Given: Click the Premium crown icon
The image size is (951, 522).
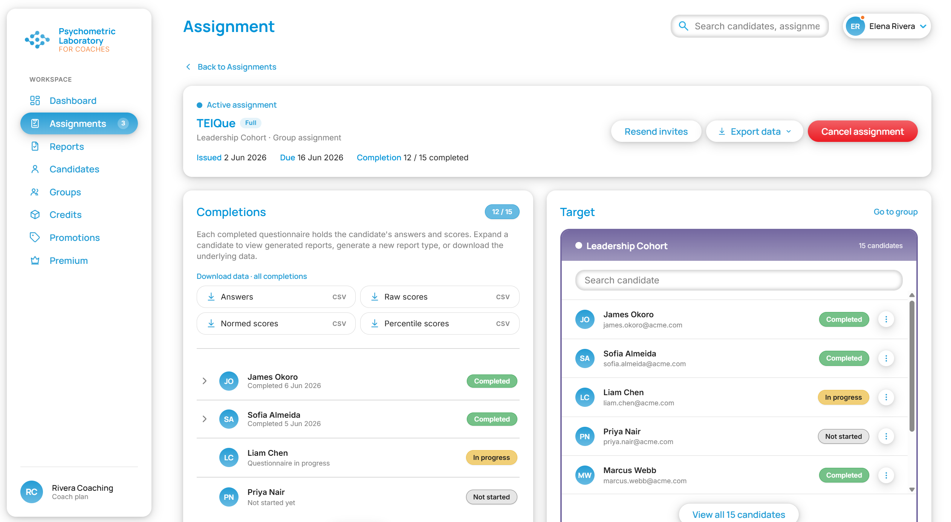Looking at the screenshot, I should coord(35,260).
